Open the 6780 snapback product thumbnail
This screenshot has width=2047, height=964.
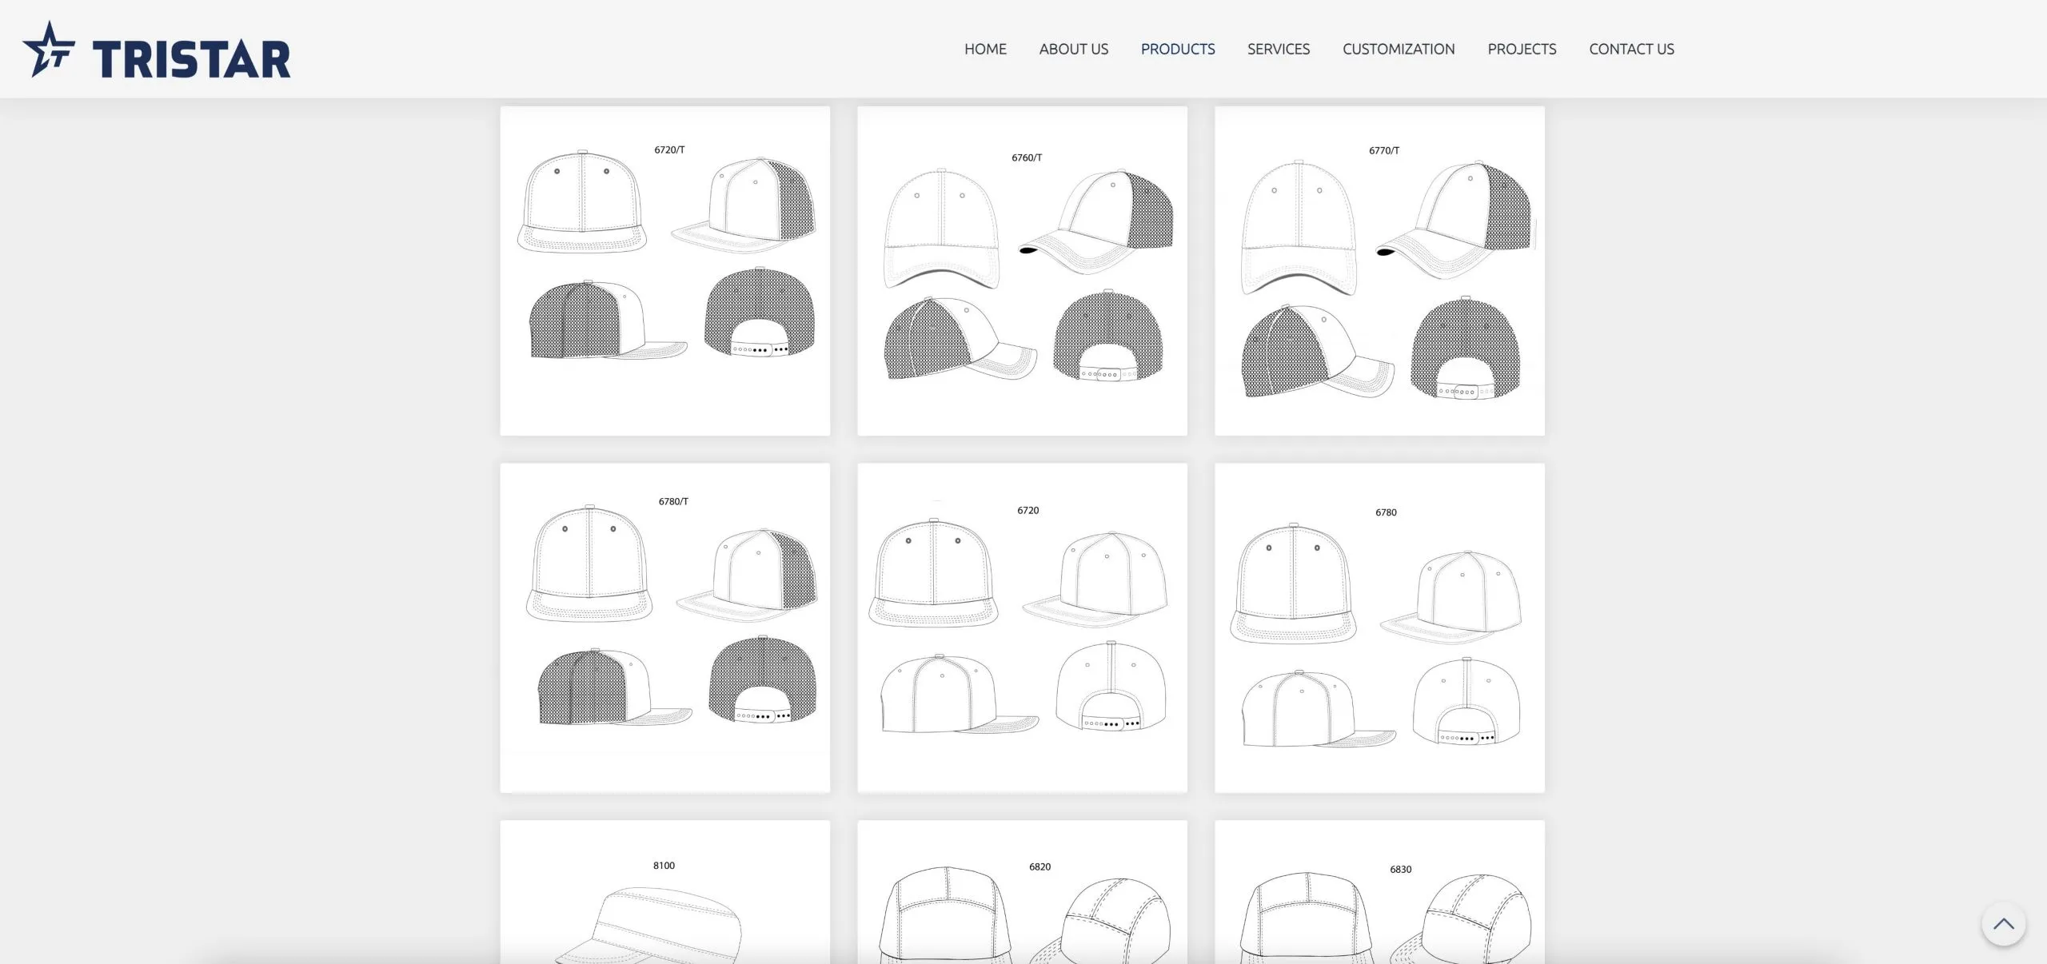[x=1379, y=626]
